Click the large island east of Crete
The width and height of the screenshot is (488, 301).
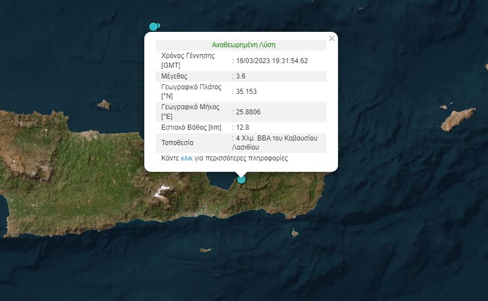458,119
